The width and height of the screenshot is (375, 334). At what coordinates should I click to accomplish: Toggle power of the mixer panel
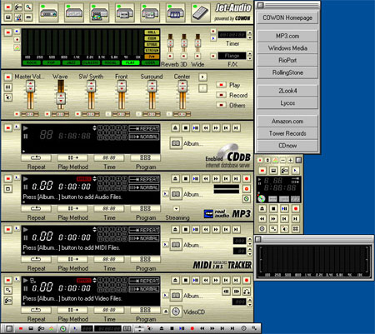tap(8, 77)
